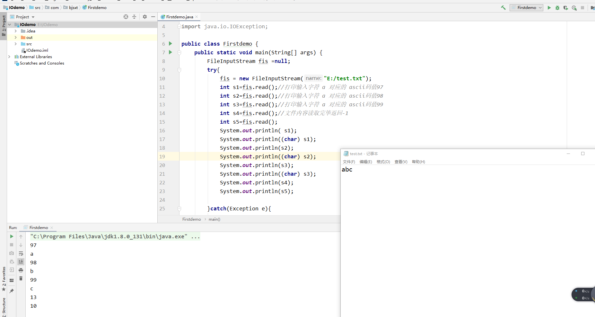The width and height of the screenshot is (595, 317).
Task: Run Firstdemo with coverage
Action: pos(566,8)
